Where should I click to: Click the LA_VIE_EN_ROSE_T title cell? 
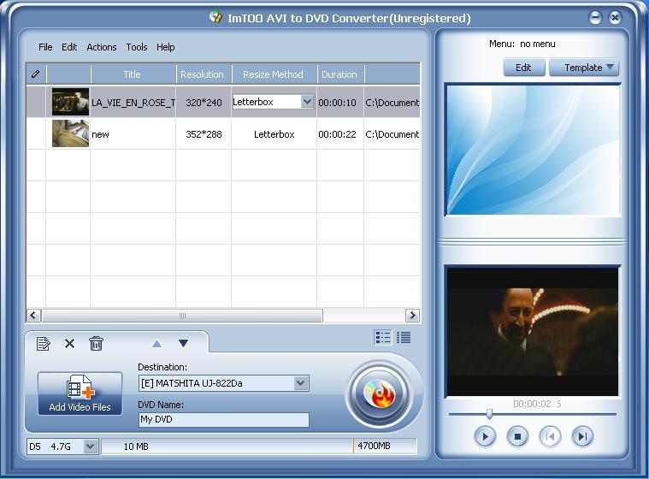tap(133, 103)
